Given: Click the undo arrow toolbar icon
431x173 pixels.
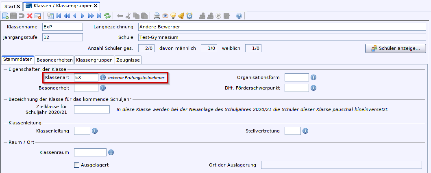Looking at the screenshot, I should click(x=22, y=16).
